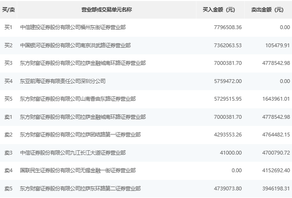The image size is (292, 198).
Task: Click the 营业部或交易单元名称 column header
Action: point(107,10)
